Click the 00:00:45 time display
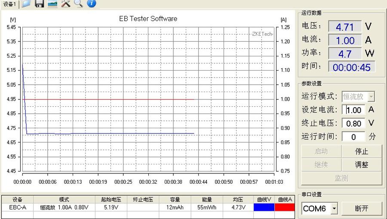Viewport: 387px width, 219px height. pos(352,67)
